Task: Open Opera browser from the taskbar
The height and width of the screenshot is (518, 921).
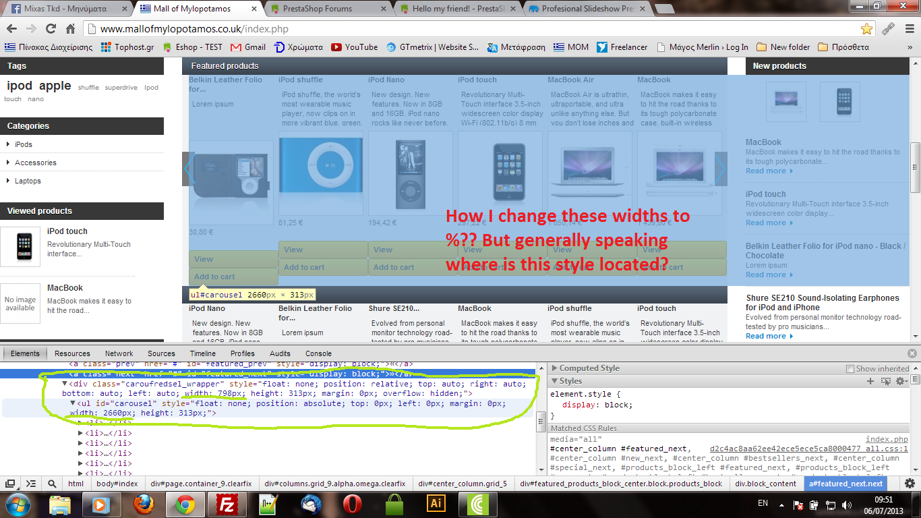Action: tap(353, 505)
